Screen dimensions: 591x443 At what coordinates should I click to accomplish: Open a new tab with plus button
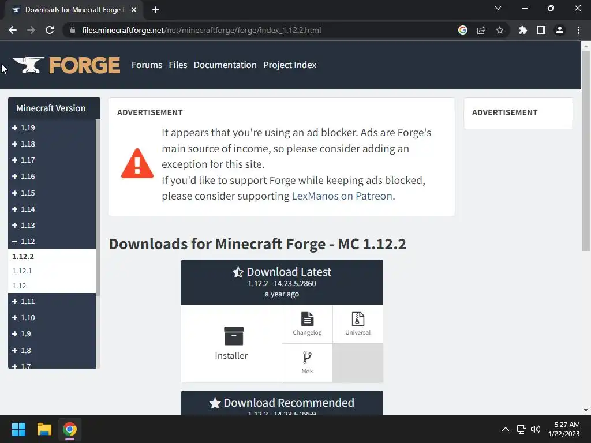156,10
